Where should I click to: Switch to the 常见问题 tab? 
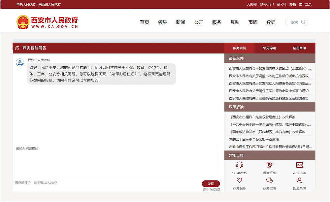click(x=269, y=48)
